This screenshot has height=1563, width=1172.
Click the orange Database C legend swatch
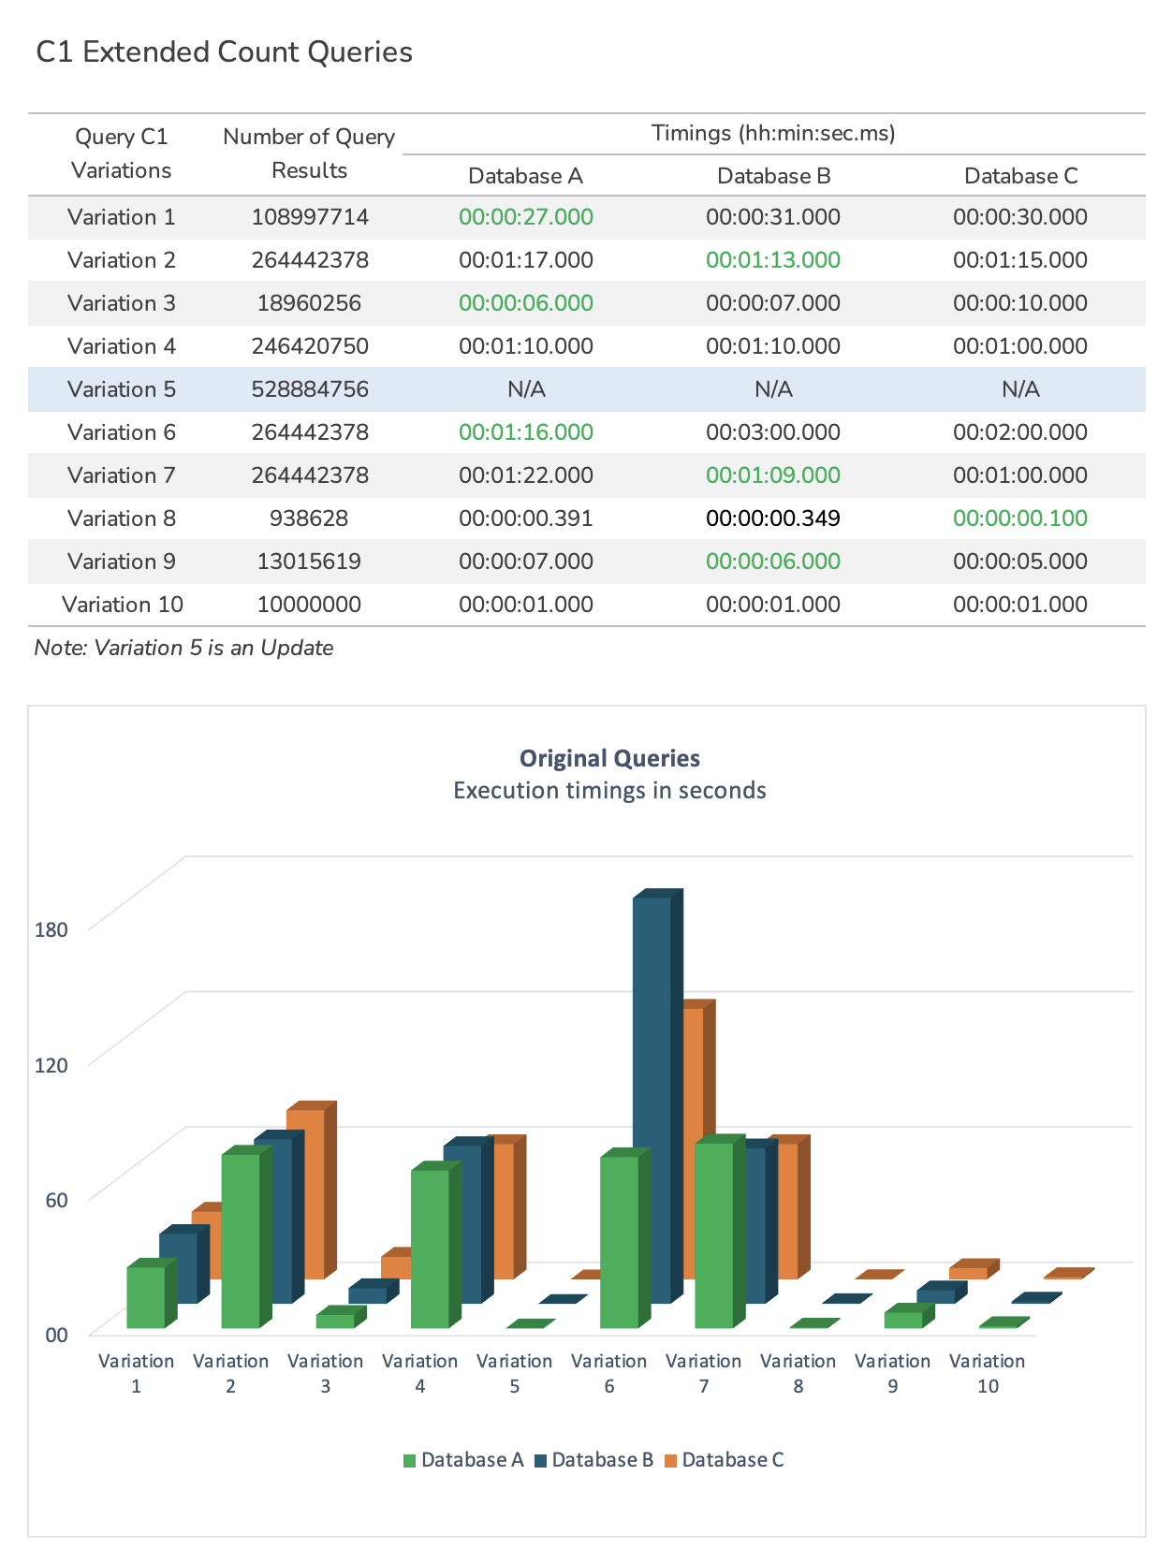pyautogui.click(x=670, y=1461)
